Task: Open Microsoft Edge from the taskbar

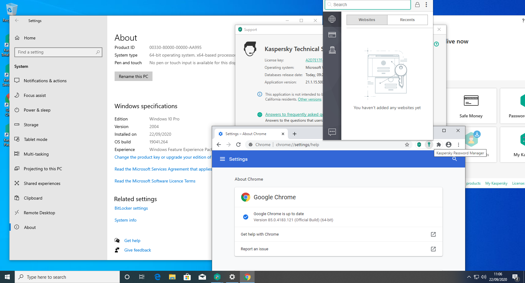Action: (157, 277)
